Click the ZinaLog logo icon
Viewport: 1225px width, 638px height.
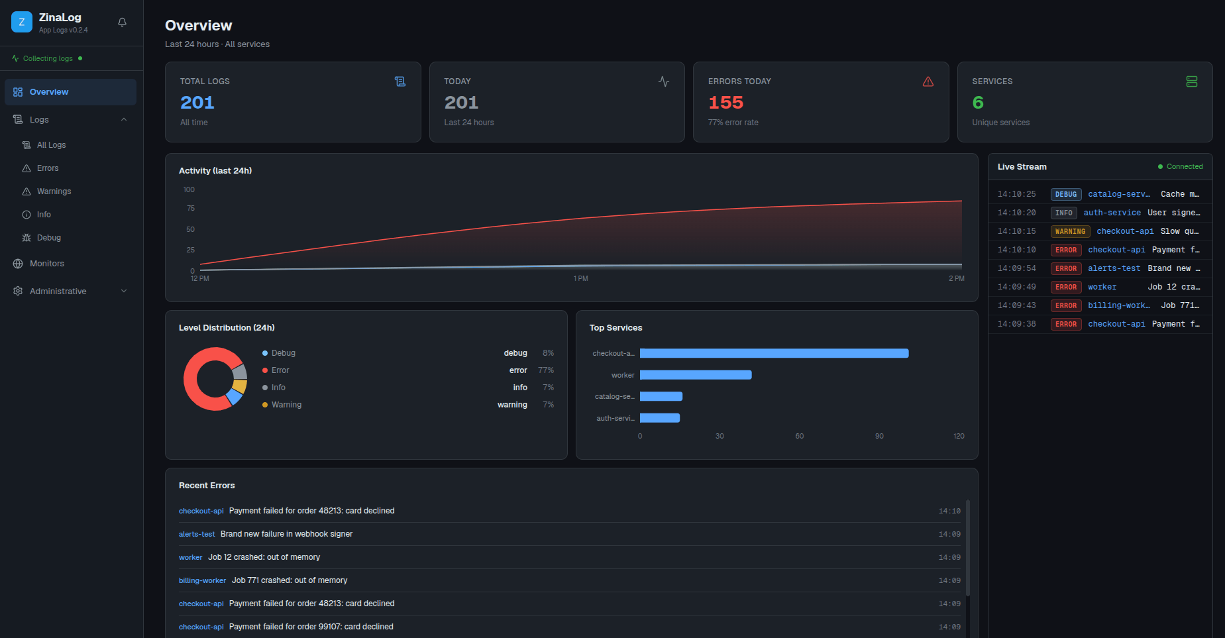[x=22, y=22]
